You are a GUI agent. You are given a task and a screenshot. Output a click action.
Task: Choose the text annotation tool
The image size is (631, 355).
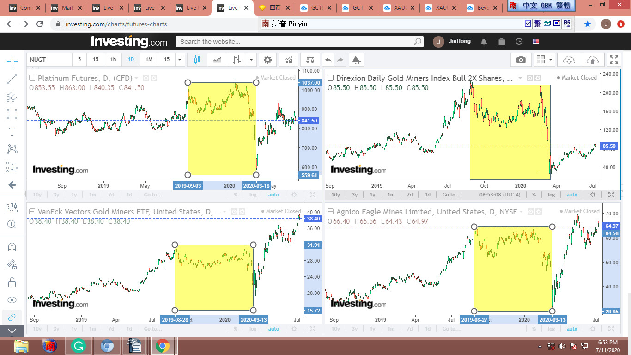click(x=12, y=132)
